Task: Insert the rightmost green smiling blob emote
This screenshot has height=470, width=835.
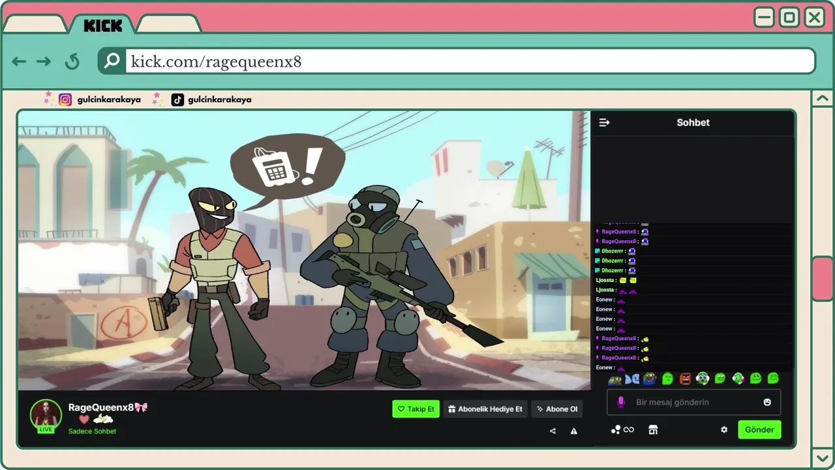Action: [773, 378]
